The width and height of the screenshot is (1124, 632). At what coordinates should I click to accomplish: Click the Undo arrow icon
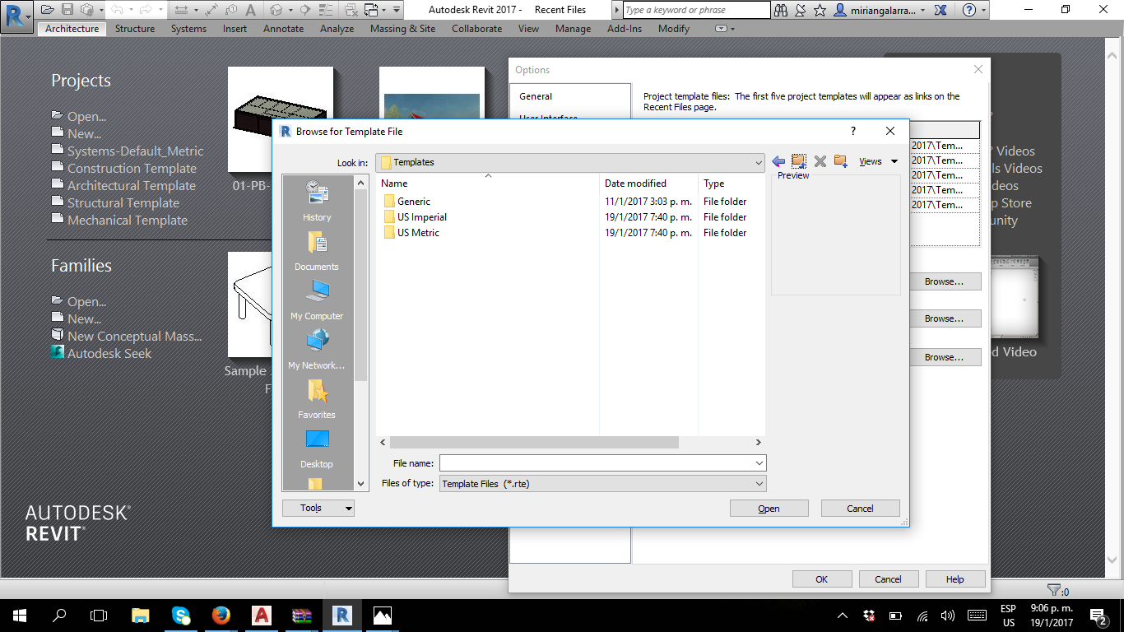tap(118, 9)
